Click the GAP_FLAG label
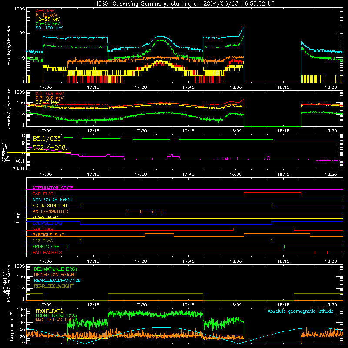The width and height of the screenshot is (348, 348). click(x=43, y=194)
